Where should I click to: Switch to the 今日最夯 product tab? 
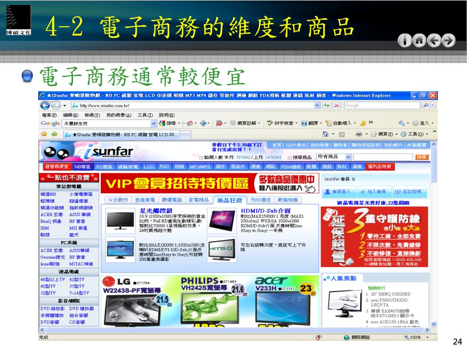[118, 200]
